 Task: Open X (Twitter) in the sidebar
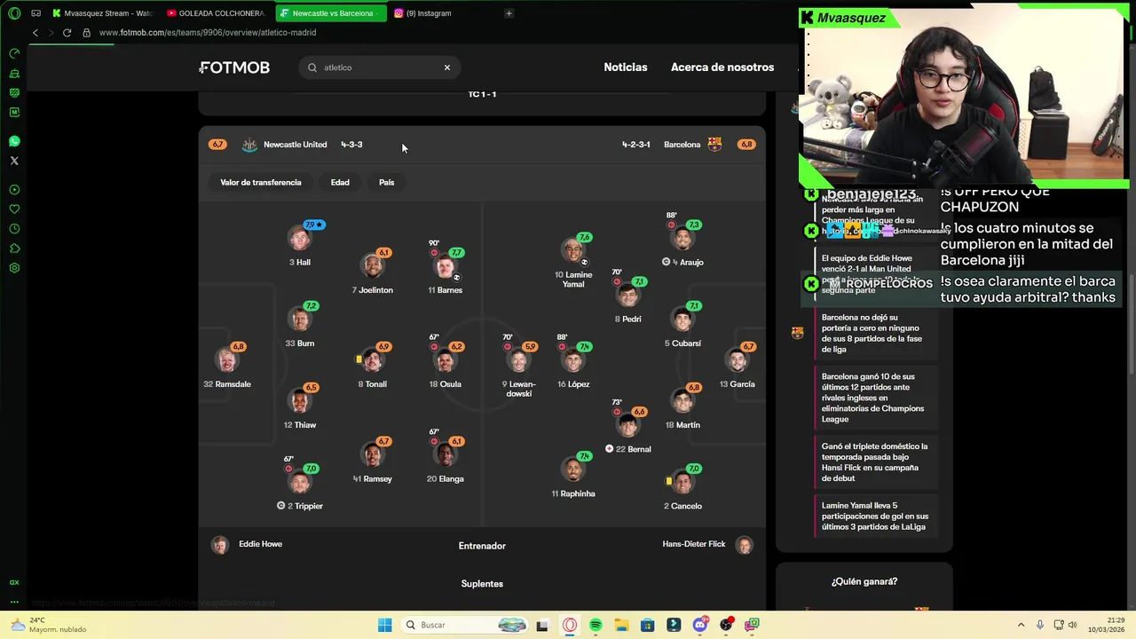(x=14, y=161)
